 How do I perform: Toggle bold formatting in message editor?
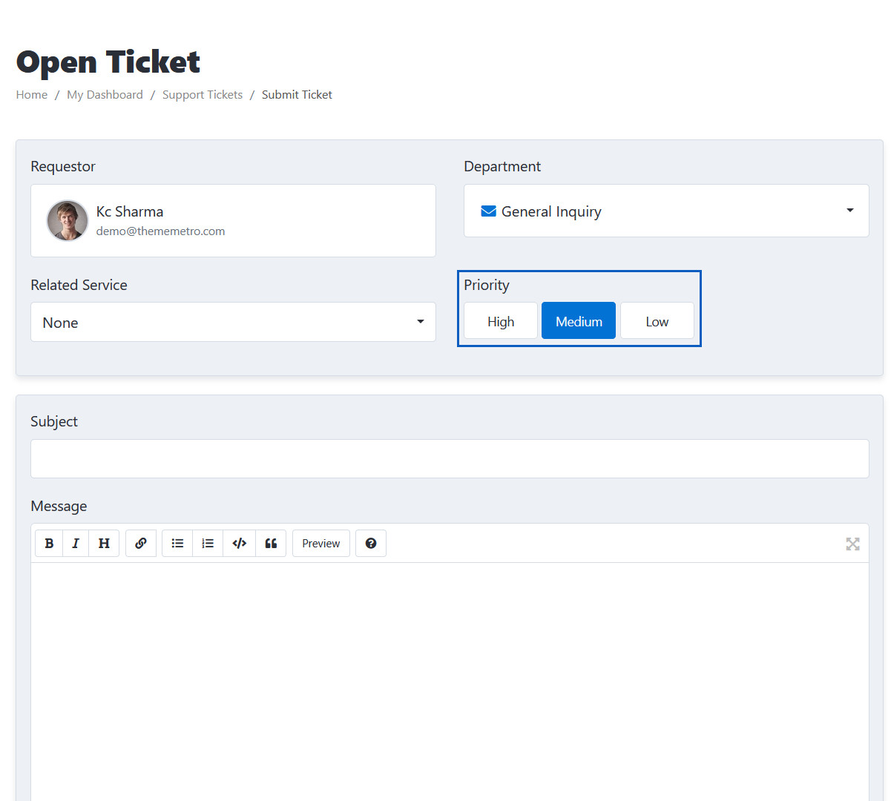[49, 544]
